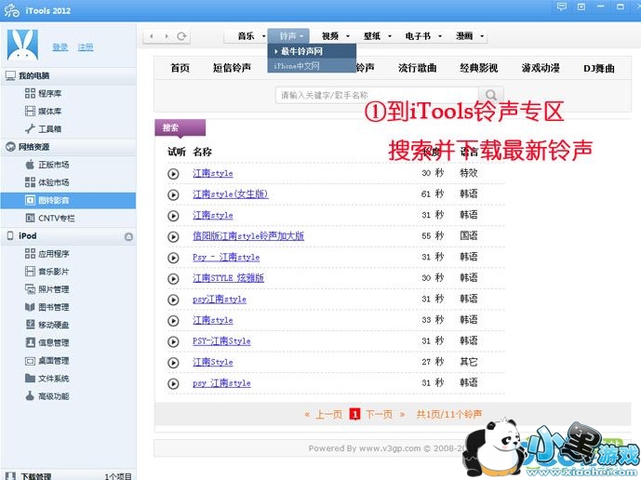Collapse 网络资源 section header
The image size is (641, 480).
pyautogui.click(x=68, y=147)
